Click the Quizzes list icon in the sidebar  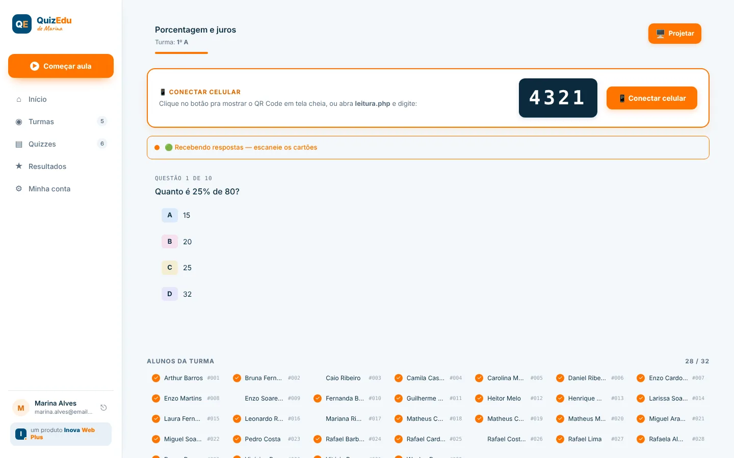(19, 144)
